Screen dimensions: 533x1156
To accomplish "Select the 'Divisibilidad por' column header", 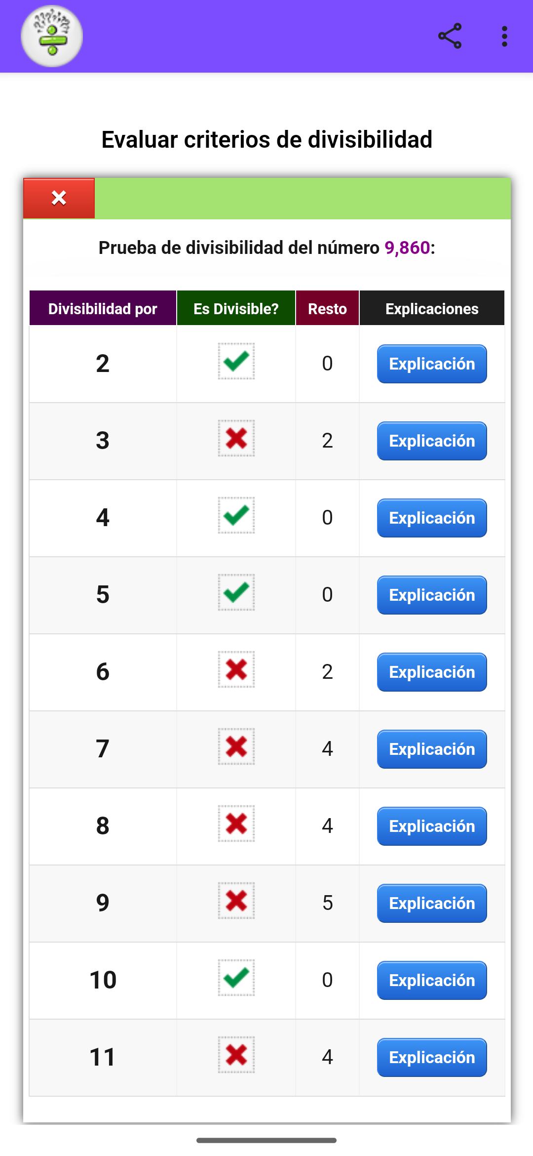I will tap(103, 308).
